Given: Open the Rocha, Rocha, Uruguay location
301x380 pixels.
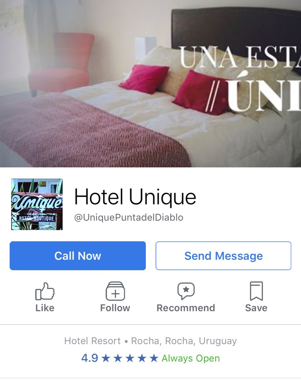Looking at the screenshot, I should (x=184, y=341).
